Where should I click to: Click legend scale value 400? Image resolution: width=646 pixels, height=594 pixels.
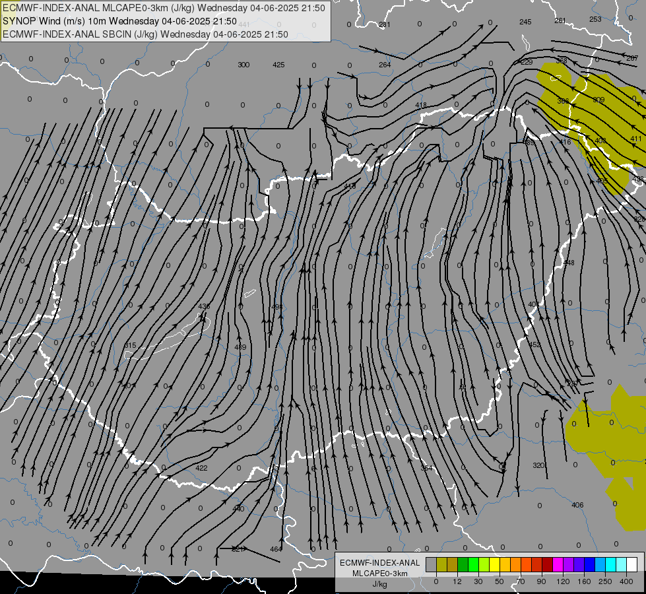[626, 581]
